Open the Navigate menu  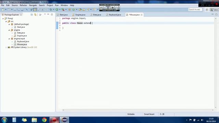tap(33, 5)
